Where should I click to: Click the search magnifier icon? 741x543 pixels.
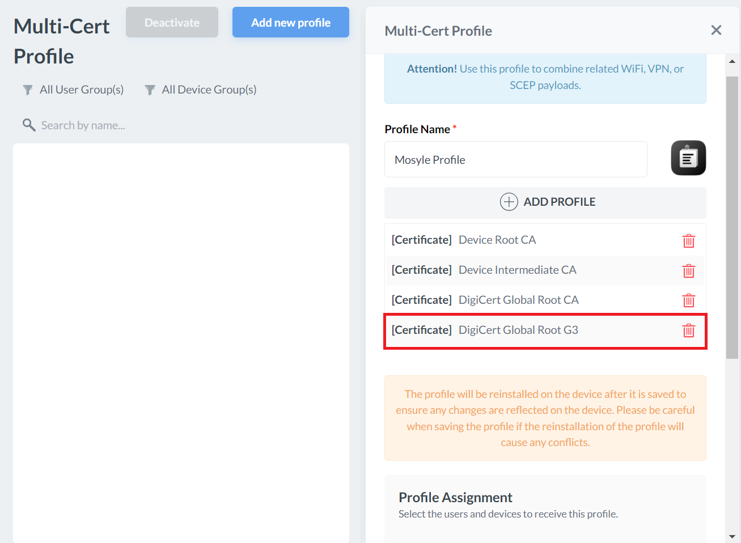click(28, 125)
